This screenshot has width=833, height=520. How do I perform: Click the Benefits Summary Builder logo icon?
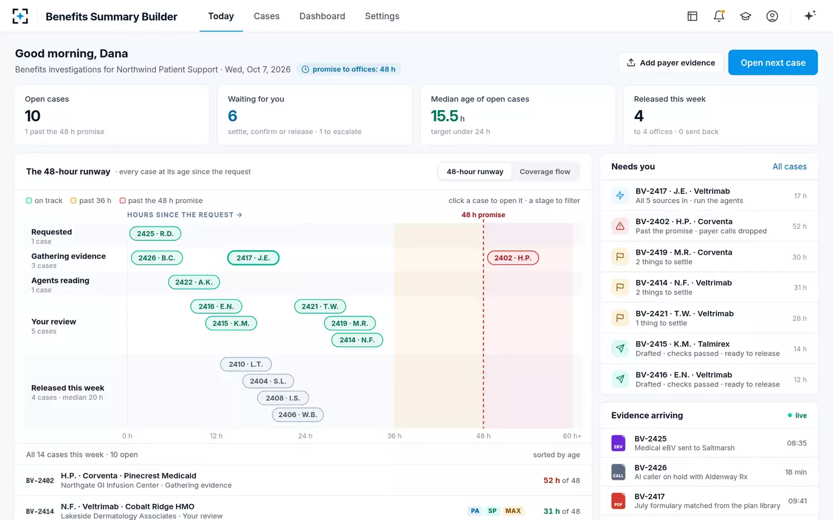point(20,16)
